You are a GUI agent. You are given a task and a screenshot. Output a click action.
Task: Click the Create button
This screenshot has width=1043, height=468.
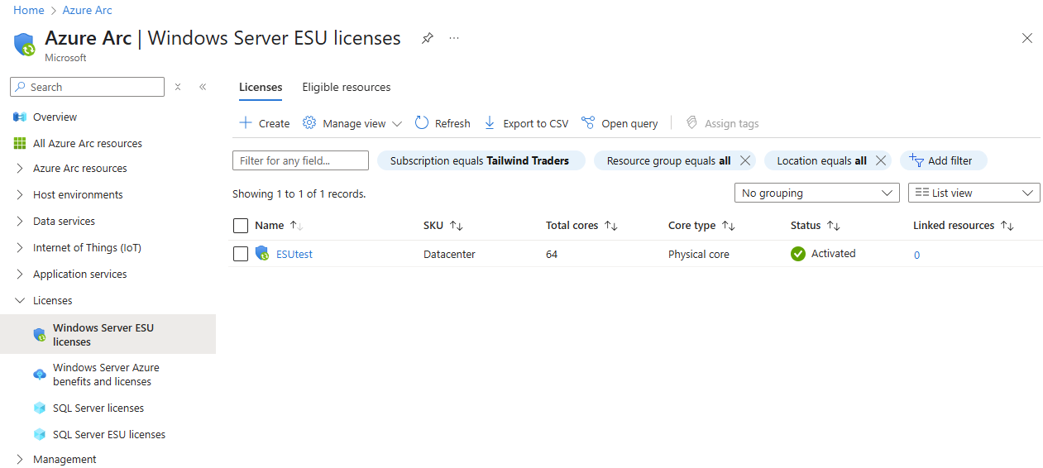click(265, 123)
